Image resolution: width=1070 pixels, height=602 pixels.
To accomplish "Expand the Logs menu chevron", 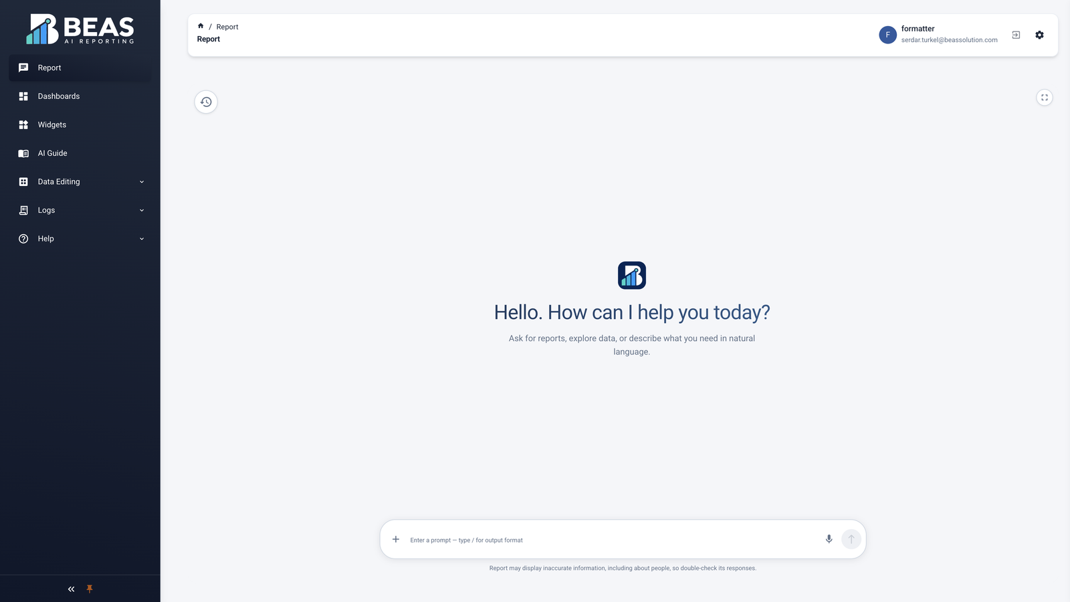I will click(142, 210).
